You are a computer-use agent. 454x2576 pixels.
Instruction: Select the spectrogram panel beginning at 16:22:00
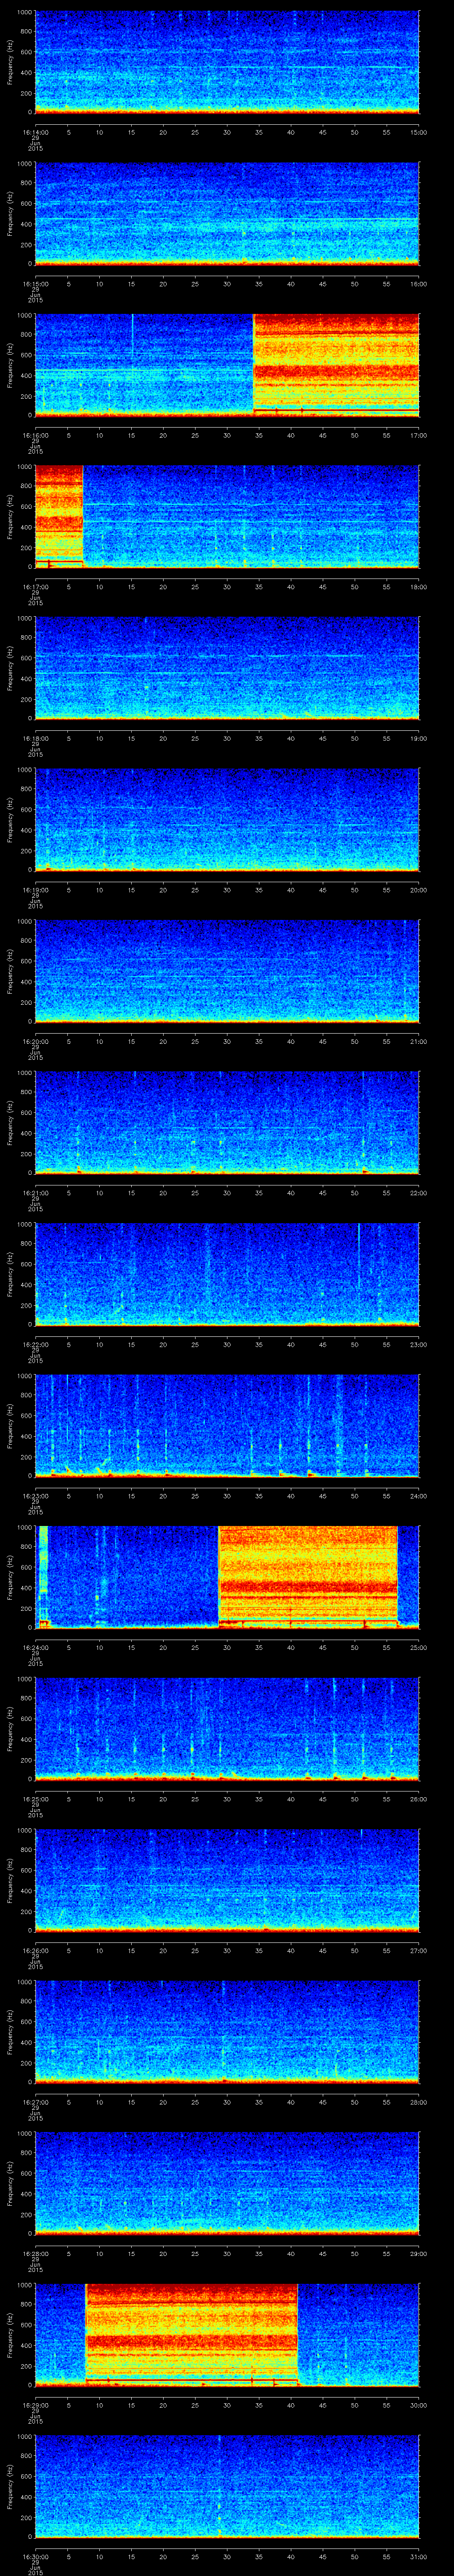pos(227,1274)
